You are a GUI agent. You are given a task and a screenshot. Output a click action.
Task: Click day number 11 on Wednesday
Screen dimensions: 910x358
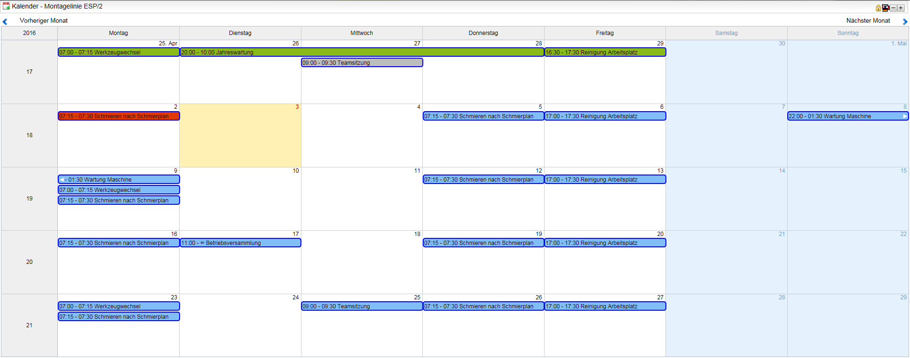(417, 171)
